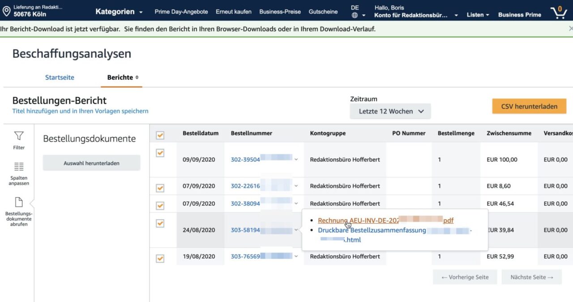
Task: Click the globe language icon
Action: [x=355, y=15]
